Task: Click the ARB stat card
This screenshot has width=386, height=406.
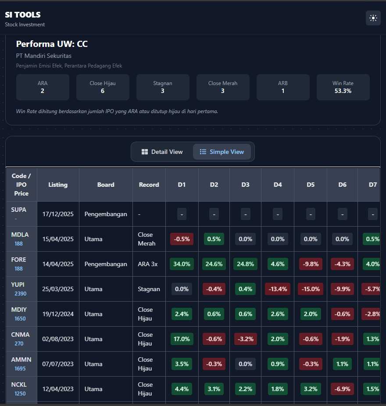Action: click(x=283, y=87)
